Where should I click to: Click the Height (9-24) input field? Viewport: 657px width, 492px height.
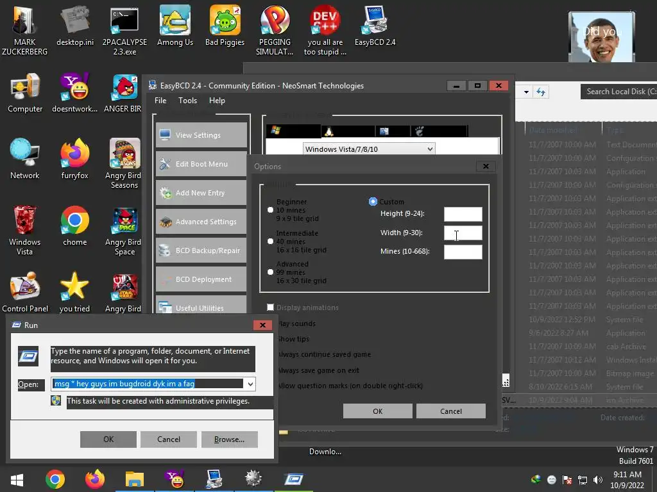463,214
